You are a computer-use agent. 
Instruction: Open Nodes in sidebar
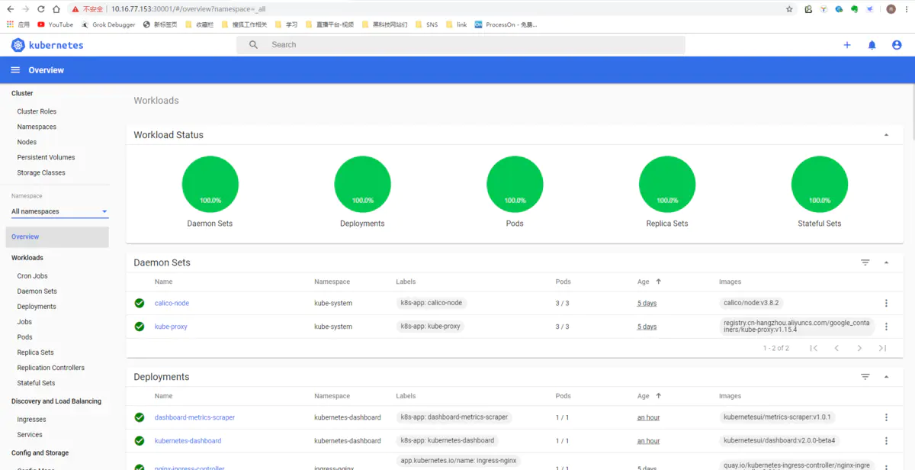27,142
